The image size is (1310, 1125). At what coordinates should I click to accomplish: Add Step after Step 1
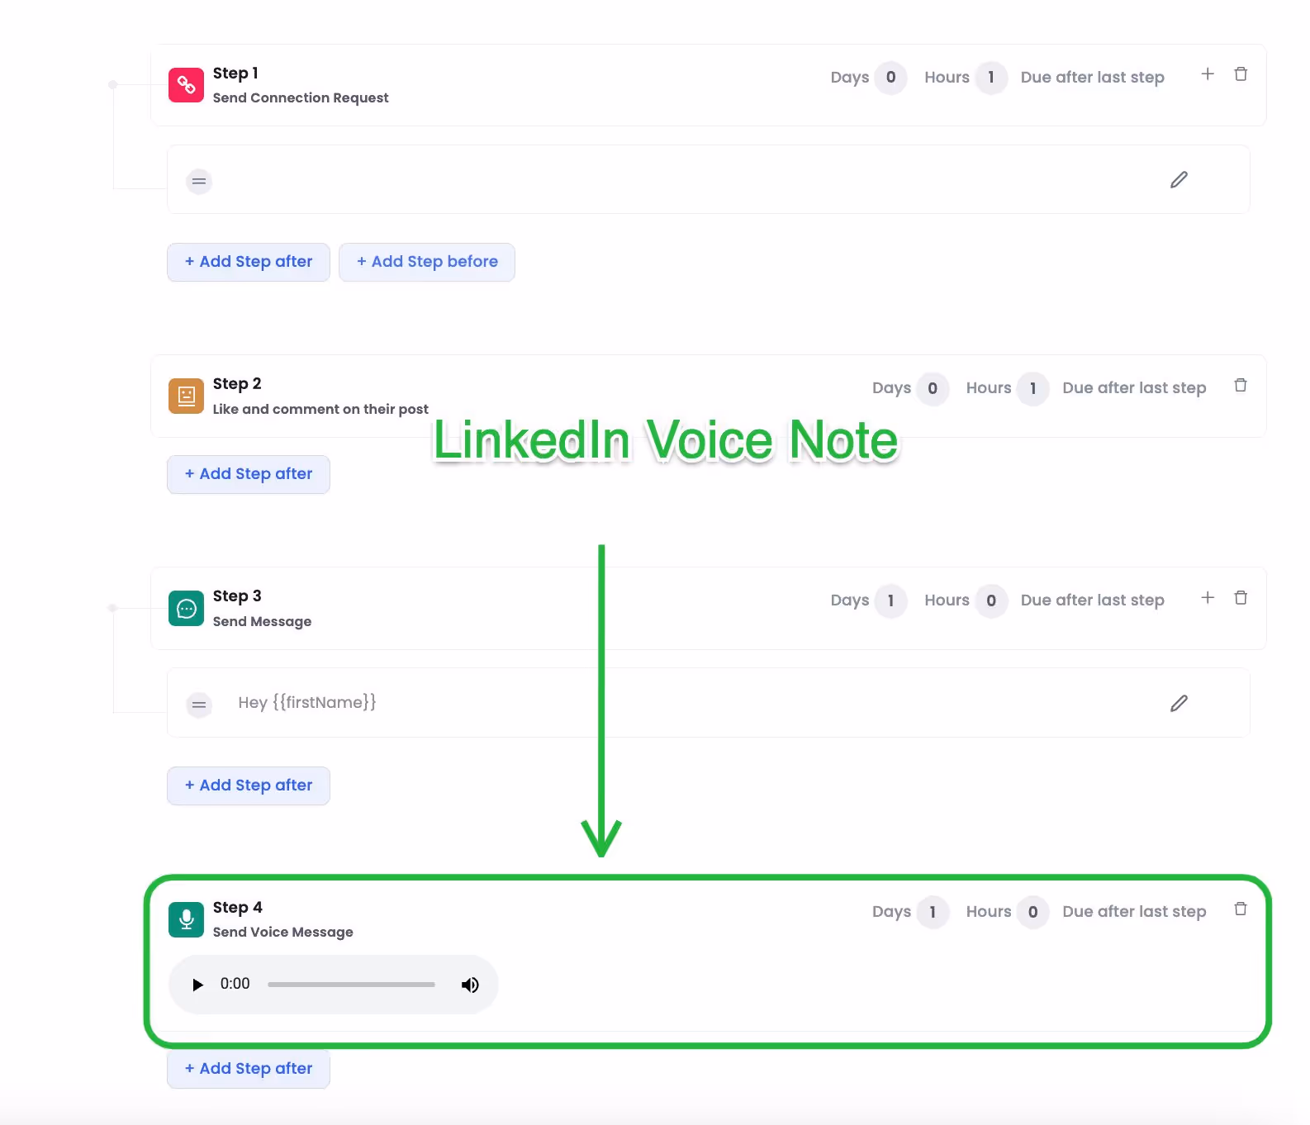coord(249,262)
